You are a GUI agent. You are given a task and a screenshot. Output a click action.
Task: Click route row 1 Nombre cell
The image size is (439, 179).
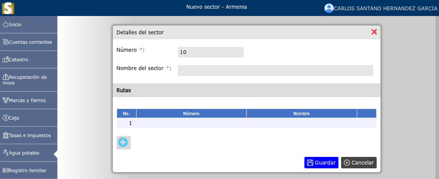[x=302, y=123]
